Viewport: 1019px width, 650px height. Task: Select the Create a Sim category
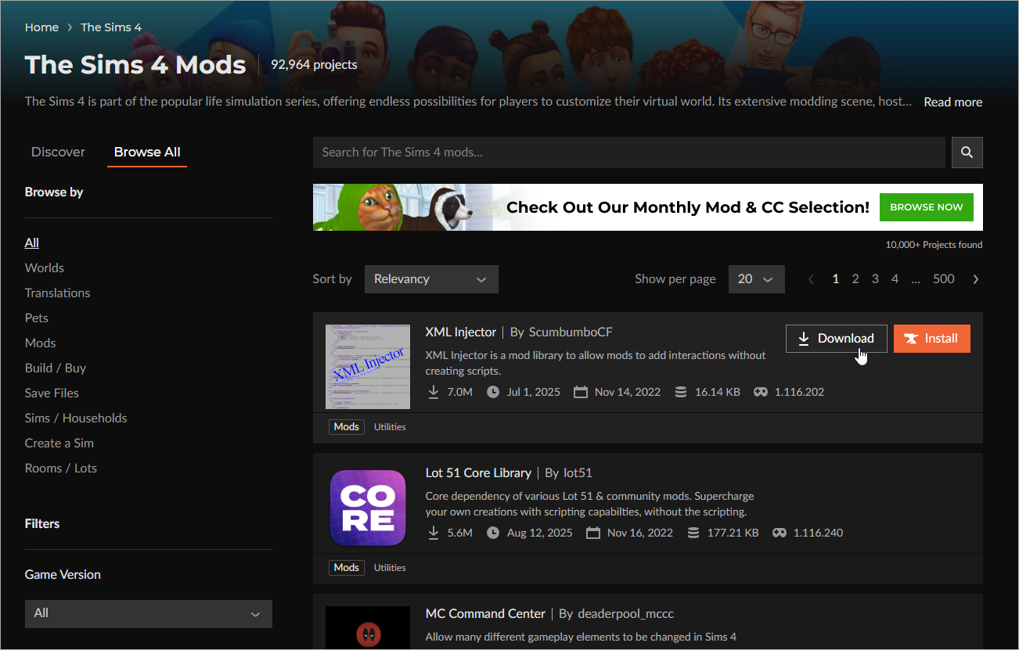[x=59, y=443]
